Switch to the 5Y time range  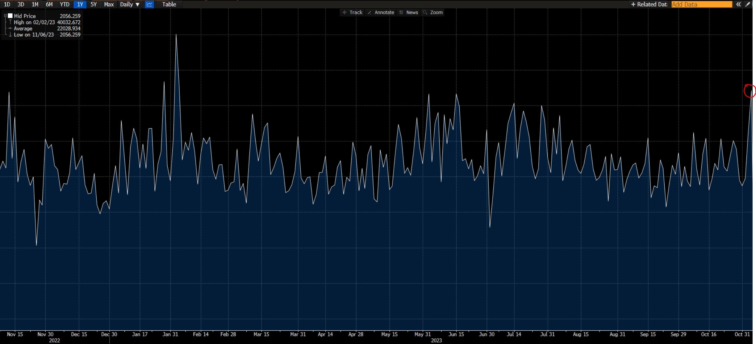pyautogui.click(x=94, y=4)
